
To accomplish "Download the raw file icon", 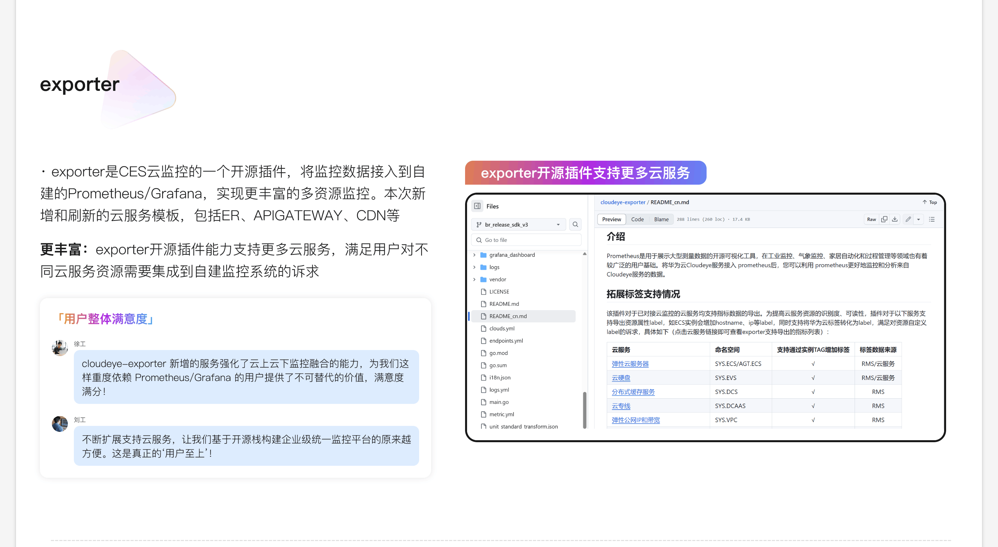I will (895, 219).
